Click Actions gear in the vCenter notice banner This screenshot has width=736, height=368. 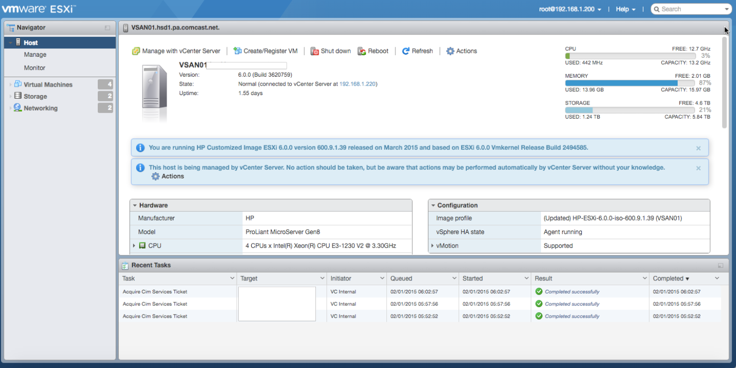click(x=156, y=176)
